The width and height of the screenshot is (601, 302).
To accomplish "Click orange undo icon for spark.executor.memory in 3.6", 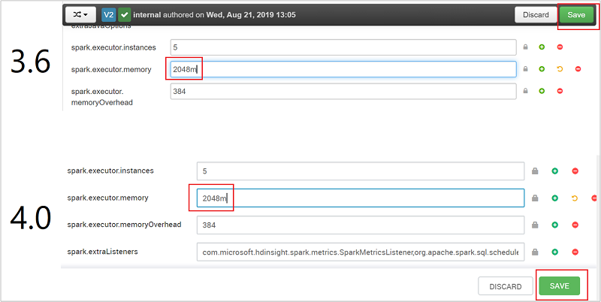I will 560,69.
